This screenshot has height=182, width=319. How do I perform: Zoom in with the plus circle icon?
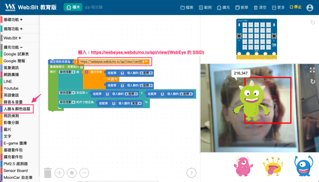point(59,173)
